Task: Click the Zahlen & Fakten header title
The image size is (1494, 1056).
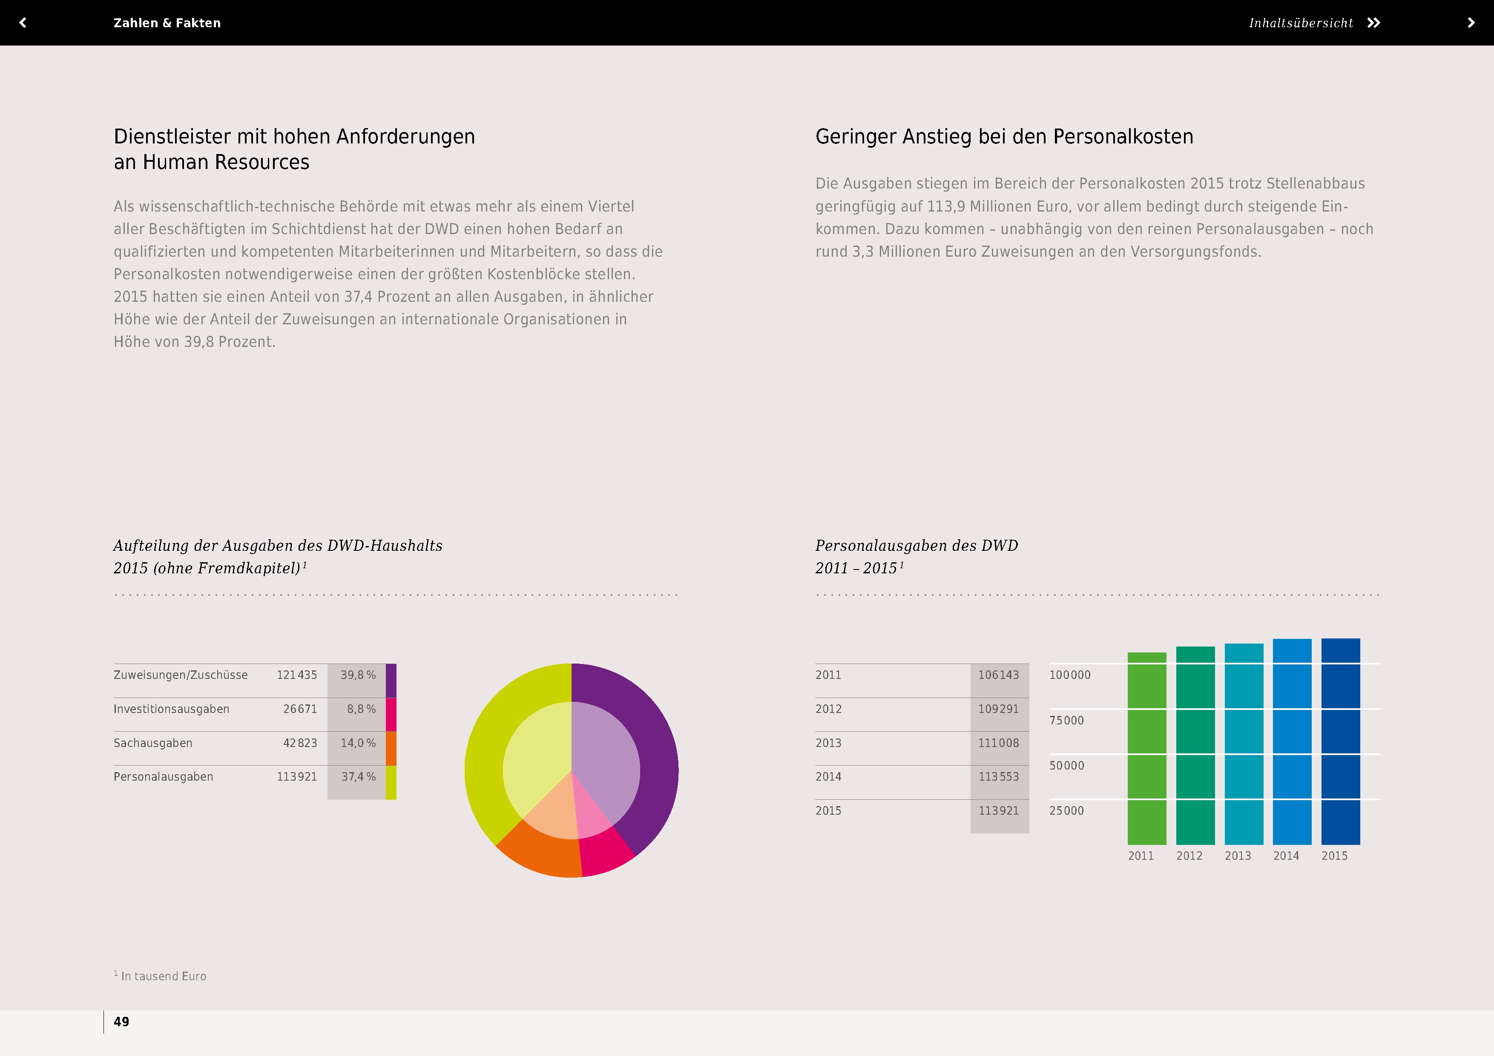Action: click(167, 23)
